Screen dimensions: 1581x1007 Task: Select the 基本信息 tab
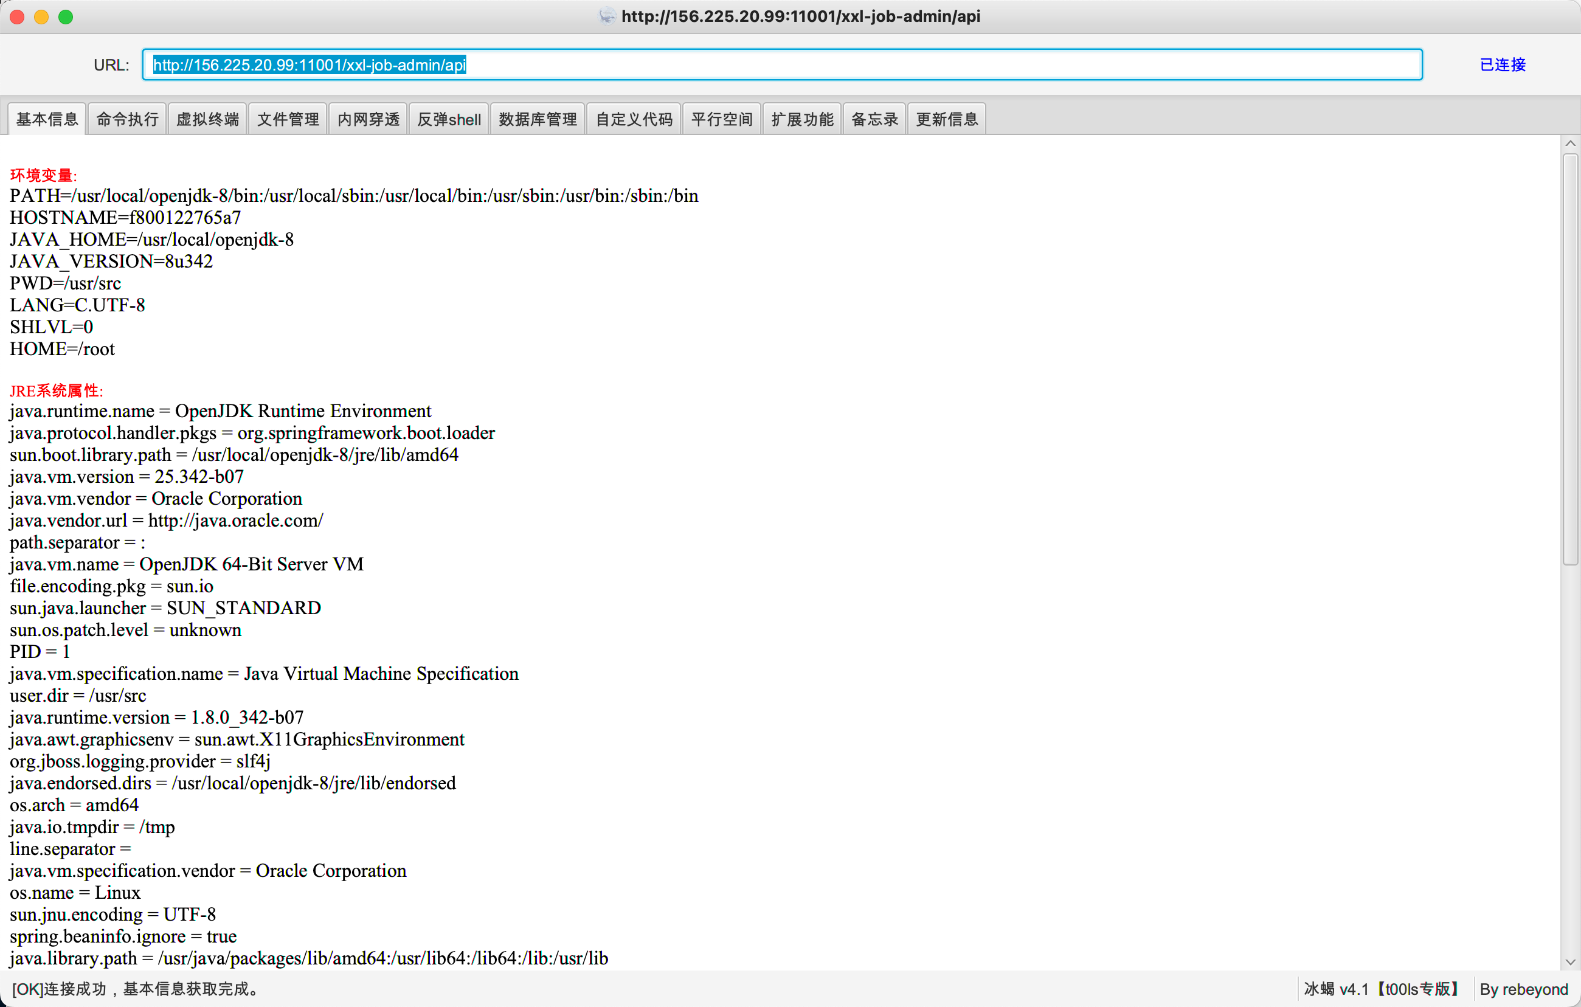point(47,119)
